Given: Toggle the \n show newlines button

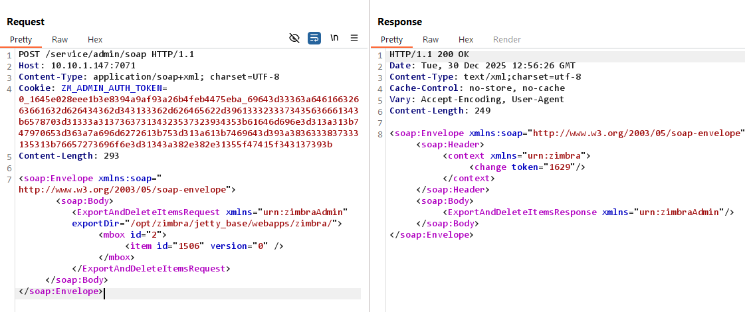Looking at the screenshot, I should [334, 38].
